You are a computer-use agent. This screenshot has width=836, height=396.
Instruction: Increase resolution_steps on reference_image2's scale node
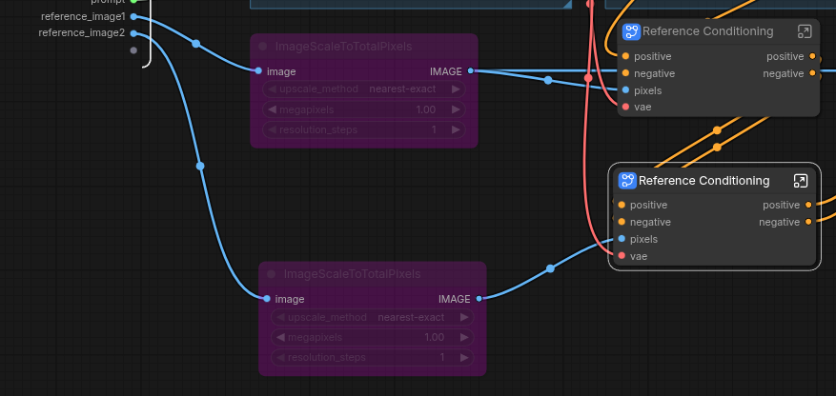pyautogui.click(x=464, y=358)
